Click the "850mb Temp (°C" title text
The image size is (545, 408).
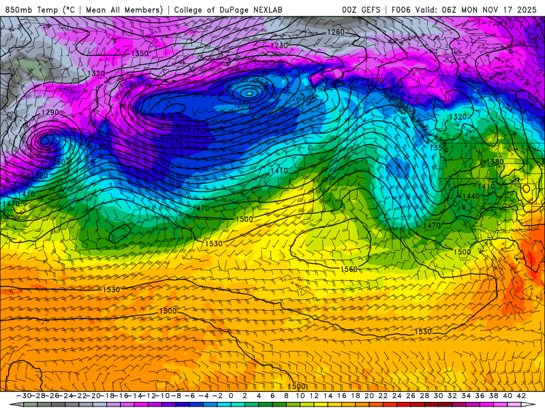40,10
